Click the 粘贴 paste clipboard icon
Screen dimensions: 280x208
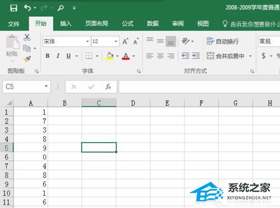coord(12,42)
